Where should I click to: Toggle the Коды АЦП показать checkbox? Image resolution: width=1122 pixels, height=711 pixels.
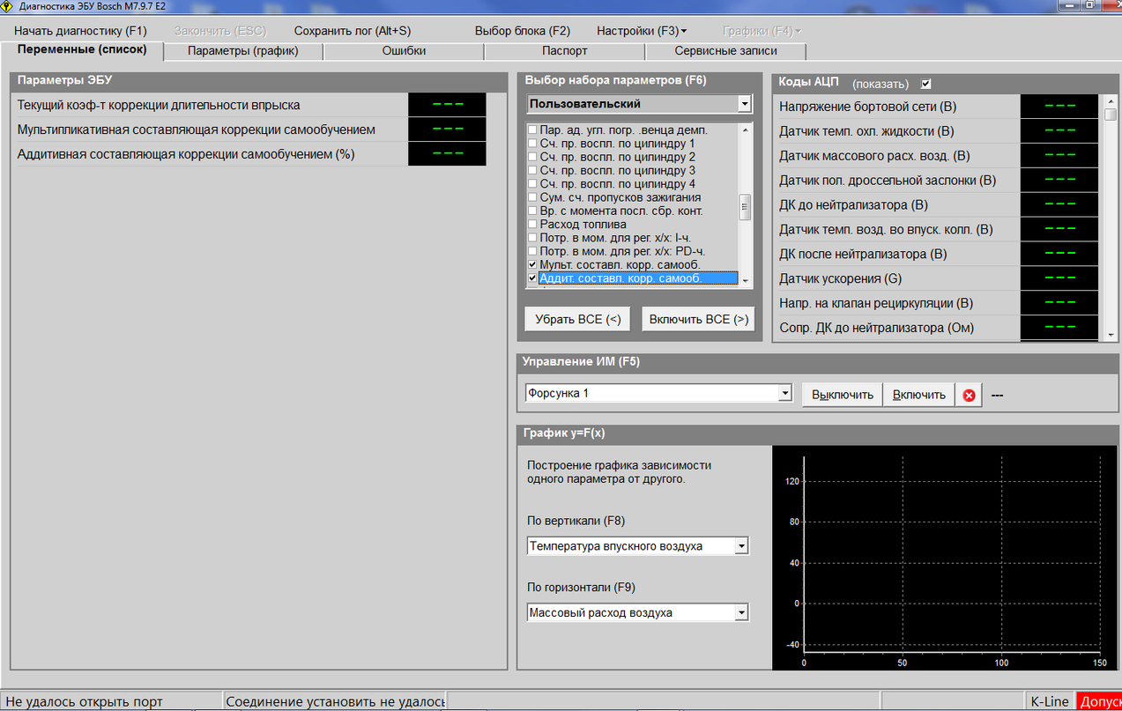point(925,85)
